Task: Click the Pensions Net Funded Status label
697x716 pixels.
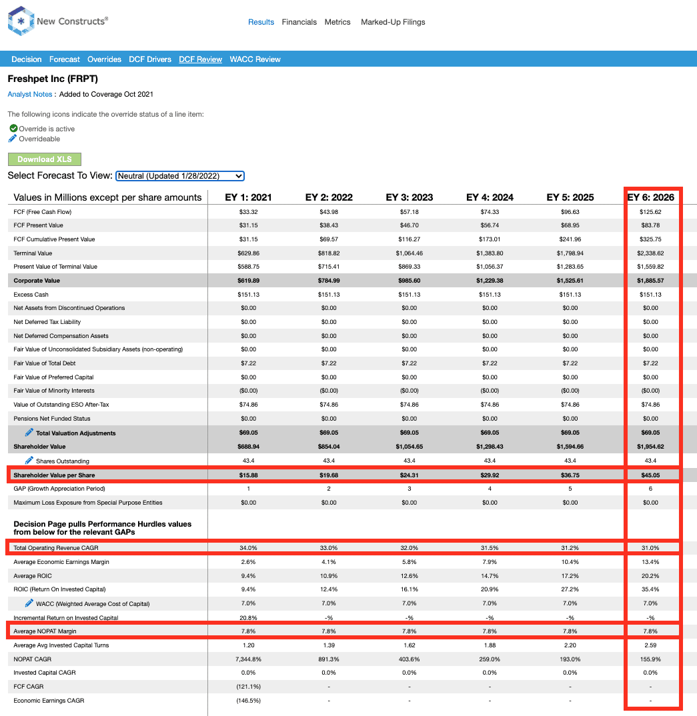Action: (x=52, y=419)
